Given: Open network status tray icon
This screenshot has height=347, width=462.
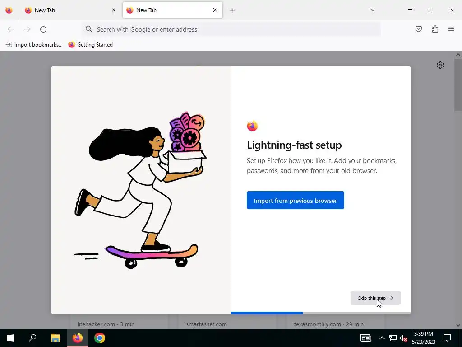Looking at the screenshot, I should (x=393, y=338).
